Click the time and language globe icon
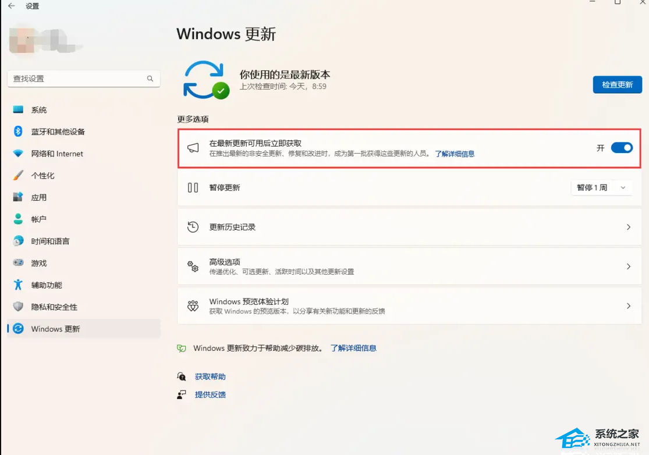 (x=18, y=241)
